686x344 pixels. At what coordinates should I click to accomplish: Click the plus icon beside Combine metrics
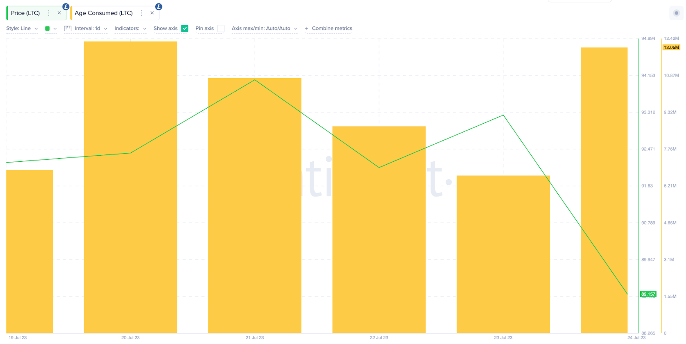307,29
